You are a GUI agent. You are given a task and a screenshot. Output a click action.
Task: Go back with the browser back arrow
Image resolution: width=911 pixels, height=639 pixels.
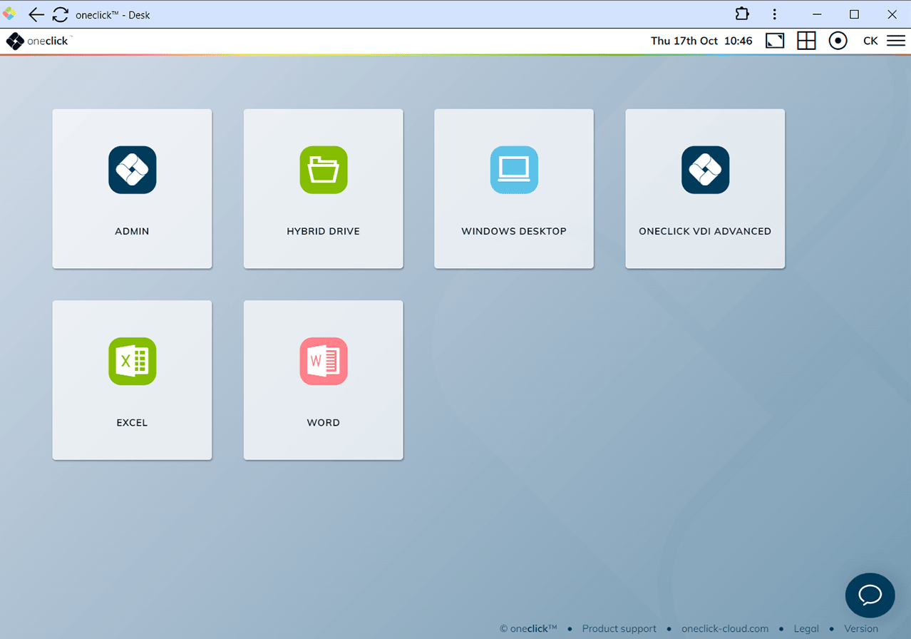point(36,14)
